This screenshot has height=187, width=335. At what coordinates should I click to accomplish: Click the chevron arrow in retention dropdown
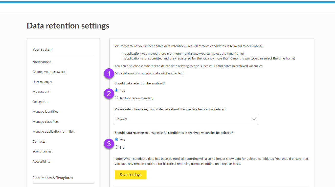[x=254, y=119]
